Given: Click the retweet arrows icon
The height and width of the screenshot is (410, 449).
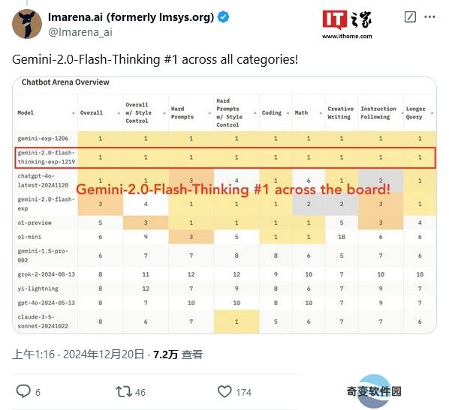Looking at the screenshot, I should 124,391.
